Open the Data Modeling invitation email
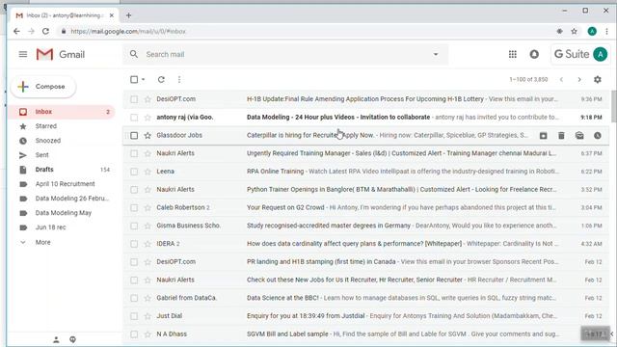Image resolution: width=617 pixels, height=347 pixels. point(366,118)
